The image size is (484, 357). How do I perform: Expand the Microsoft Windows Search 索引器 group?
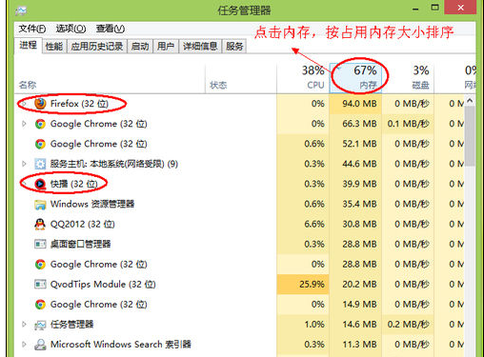[24, 345]
